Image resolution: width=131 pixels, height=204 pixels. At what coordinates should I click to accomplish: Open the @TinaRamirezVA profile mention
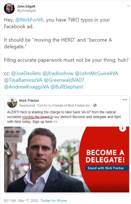click(x=23, y=80)
